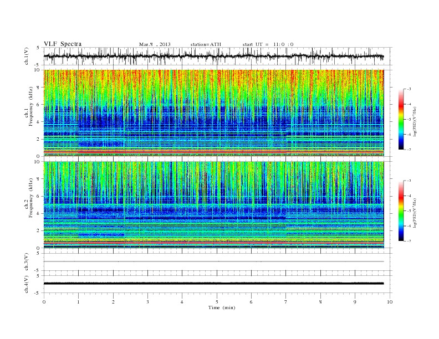The width and height of the screenshot is (439, 339).
Task: Select the "start UT = 11:0 :0" text
Action: (x=268, y=44)
